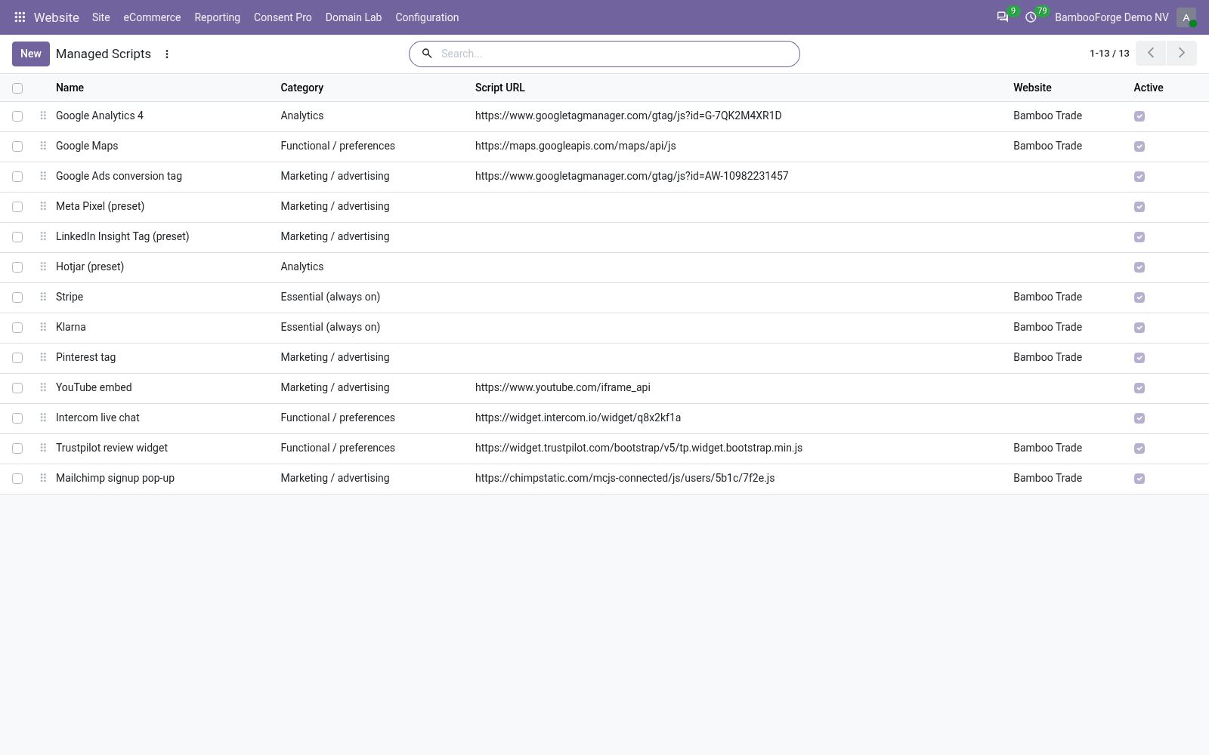Grab the drag handle for Stripe row
The width and height of the screenshot is (1209, 755).
click(43, 297)
